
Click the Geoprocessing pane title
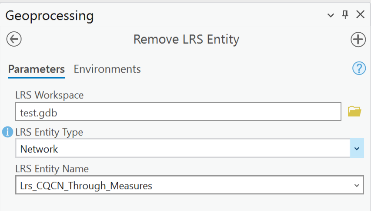[x=49, y=16]
